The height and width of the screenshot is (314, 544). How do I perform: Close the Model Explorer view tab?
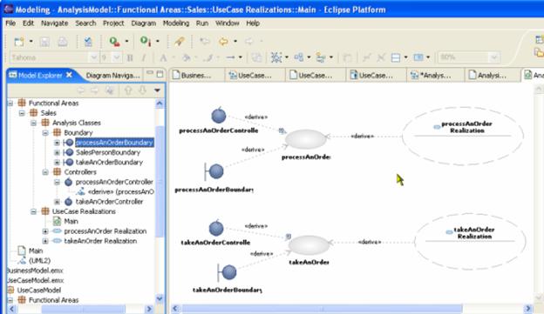(69, 75)
